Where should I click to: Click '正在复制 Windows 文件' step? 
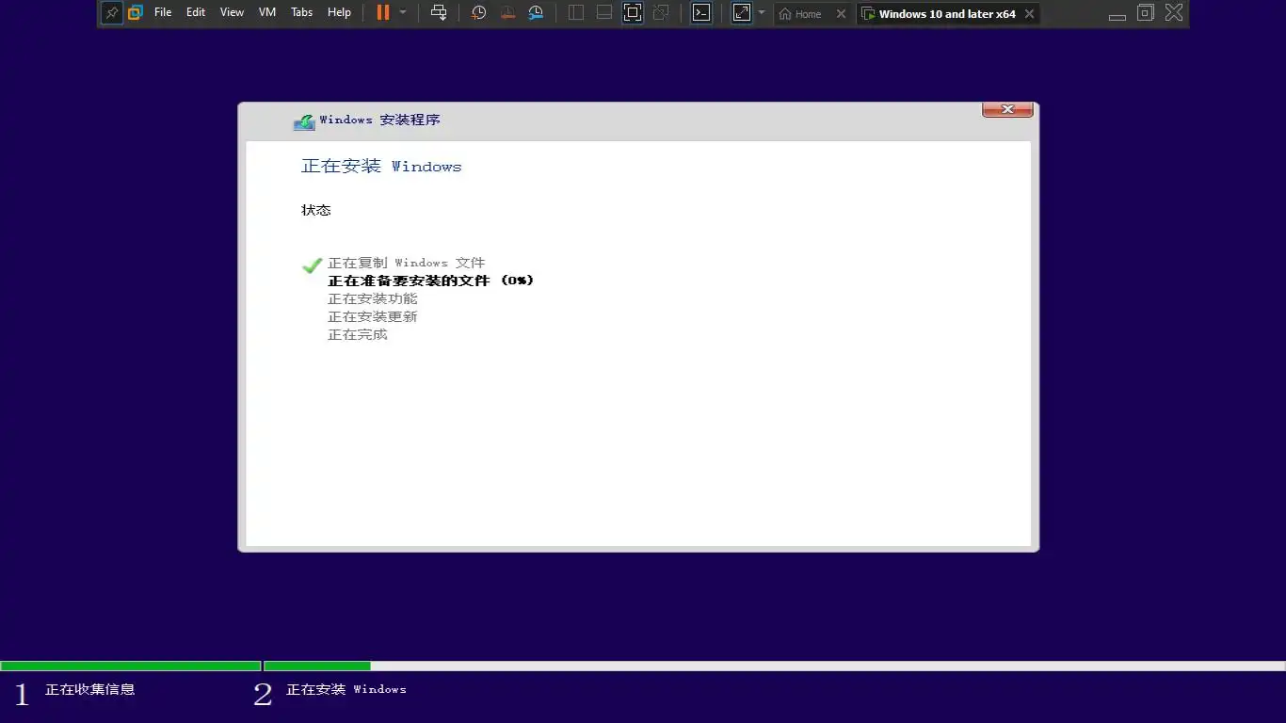click(x=407, y=263)
